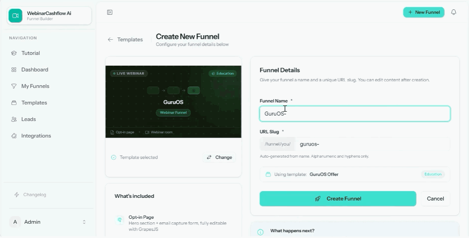This screenshot has height=238, width=469.
Task: Expand the Admin account switcher chevrons
Action: pos(84,222)
